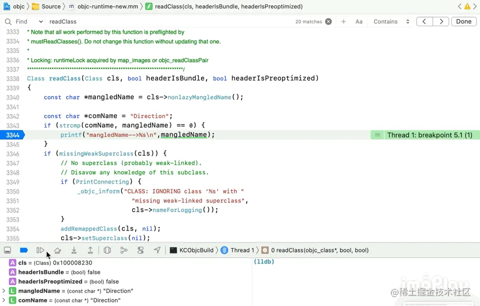
Task: Deactivate breakpoints toggle in debug bar
Action: point(23,250)
